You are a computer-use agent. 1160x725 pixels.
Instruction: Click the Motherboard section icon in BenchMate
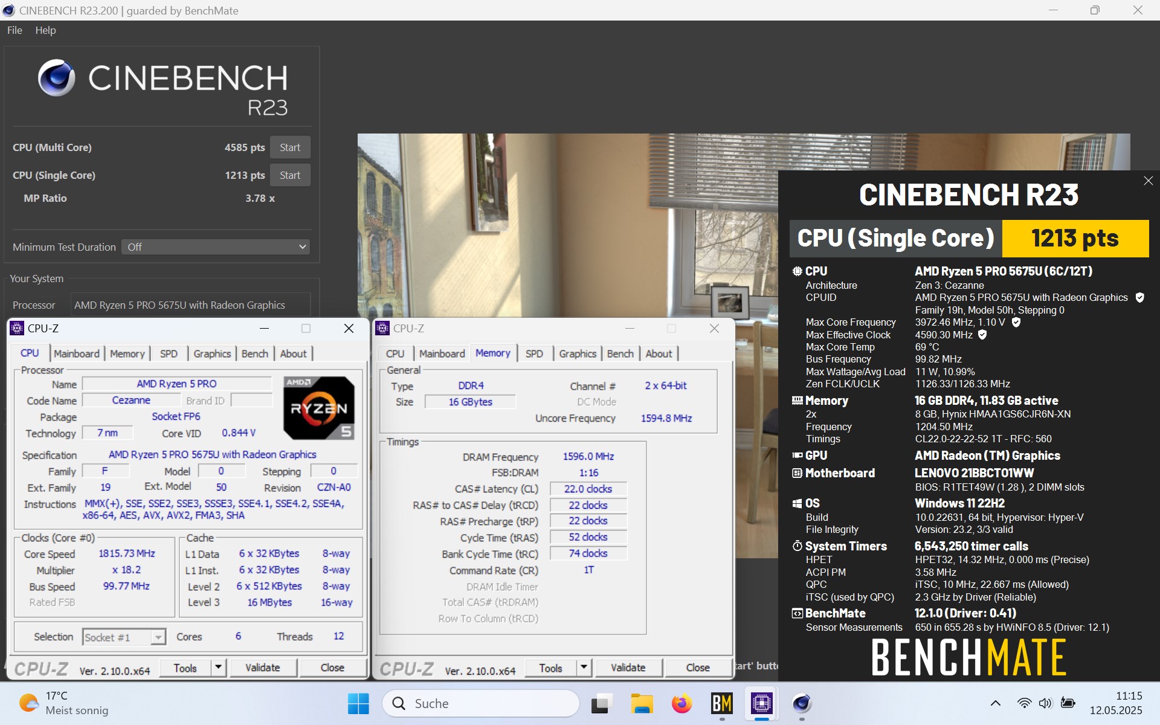point(797,473)
